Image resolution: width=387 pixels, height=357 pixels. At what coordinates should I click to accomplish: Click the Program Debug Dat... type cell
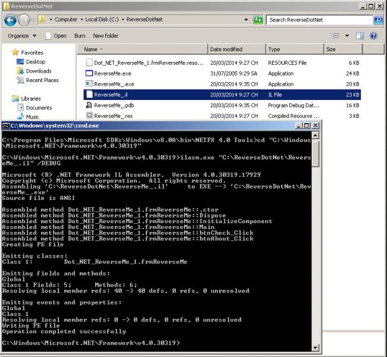(x=294, y=105)
